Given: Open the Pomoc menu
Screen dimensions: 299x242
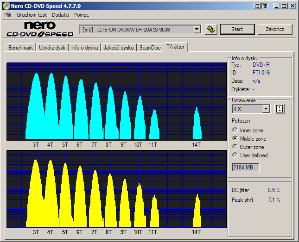Looking at the screenshot, I should click(82, 15).
